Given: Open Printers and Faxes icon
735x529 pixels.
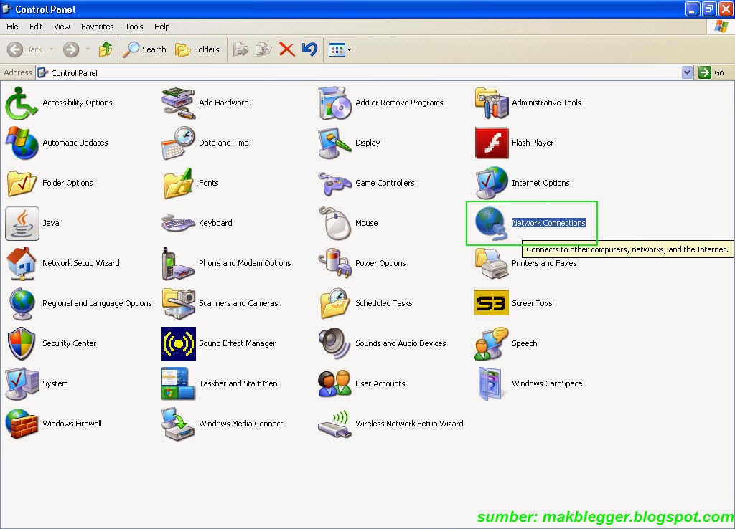Looking at the screenshot, I should point(491,264).
